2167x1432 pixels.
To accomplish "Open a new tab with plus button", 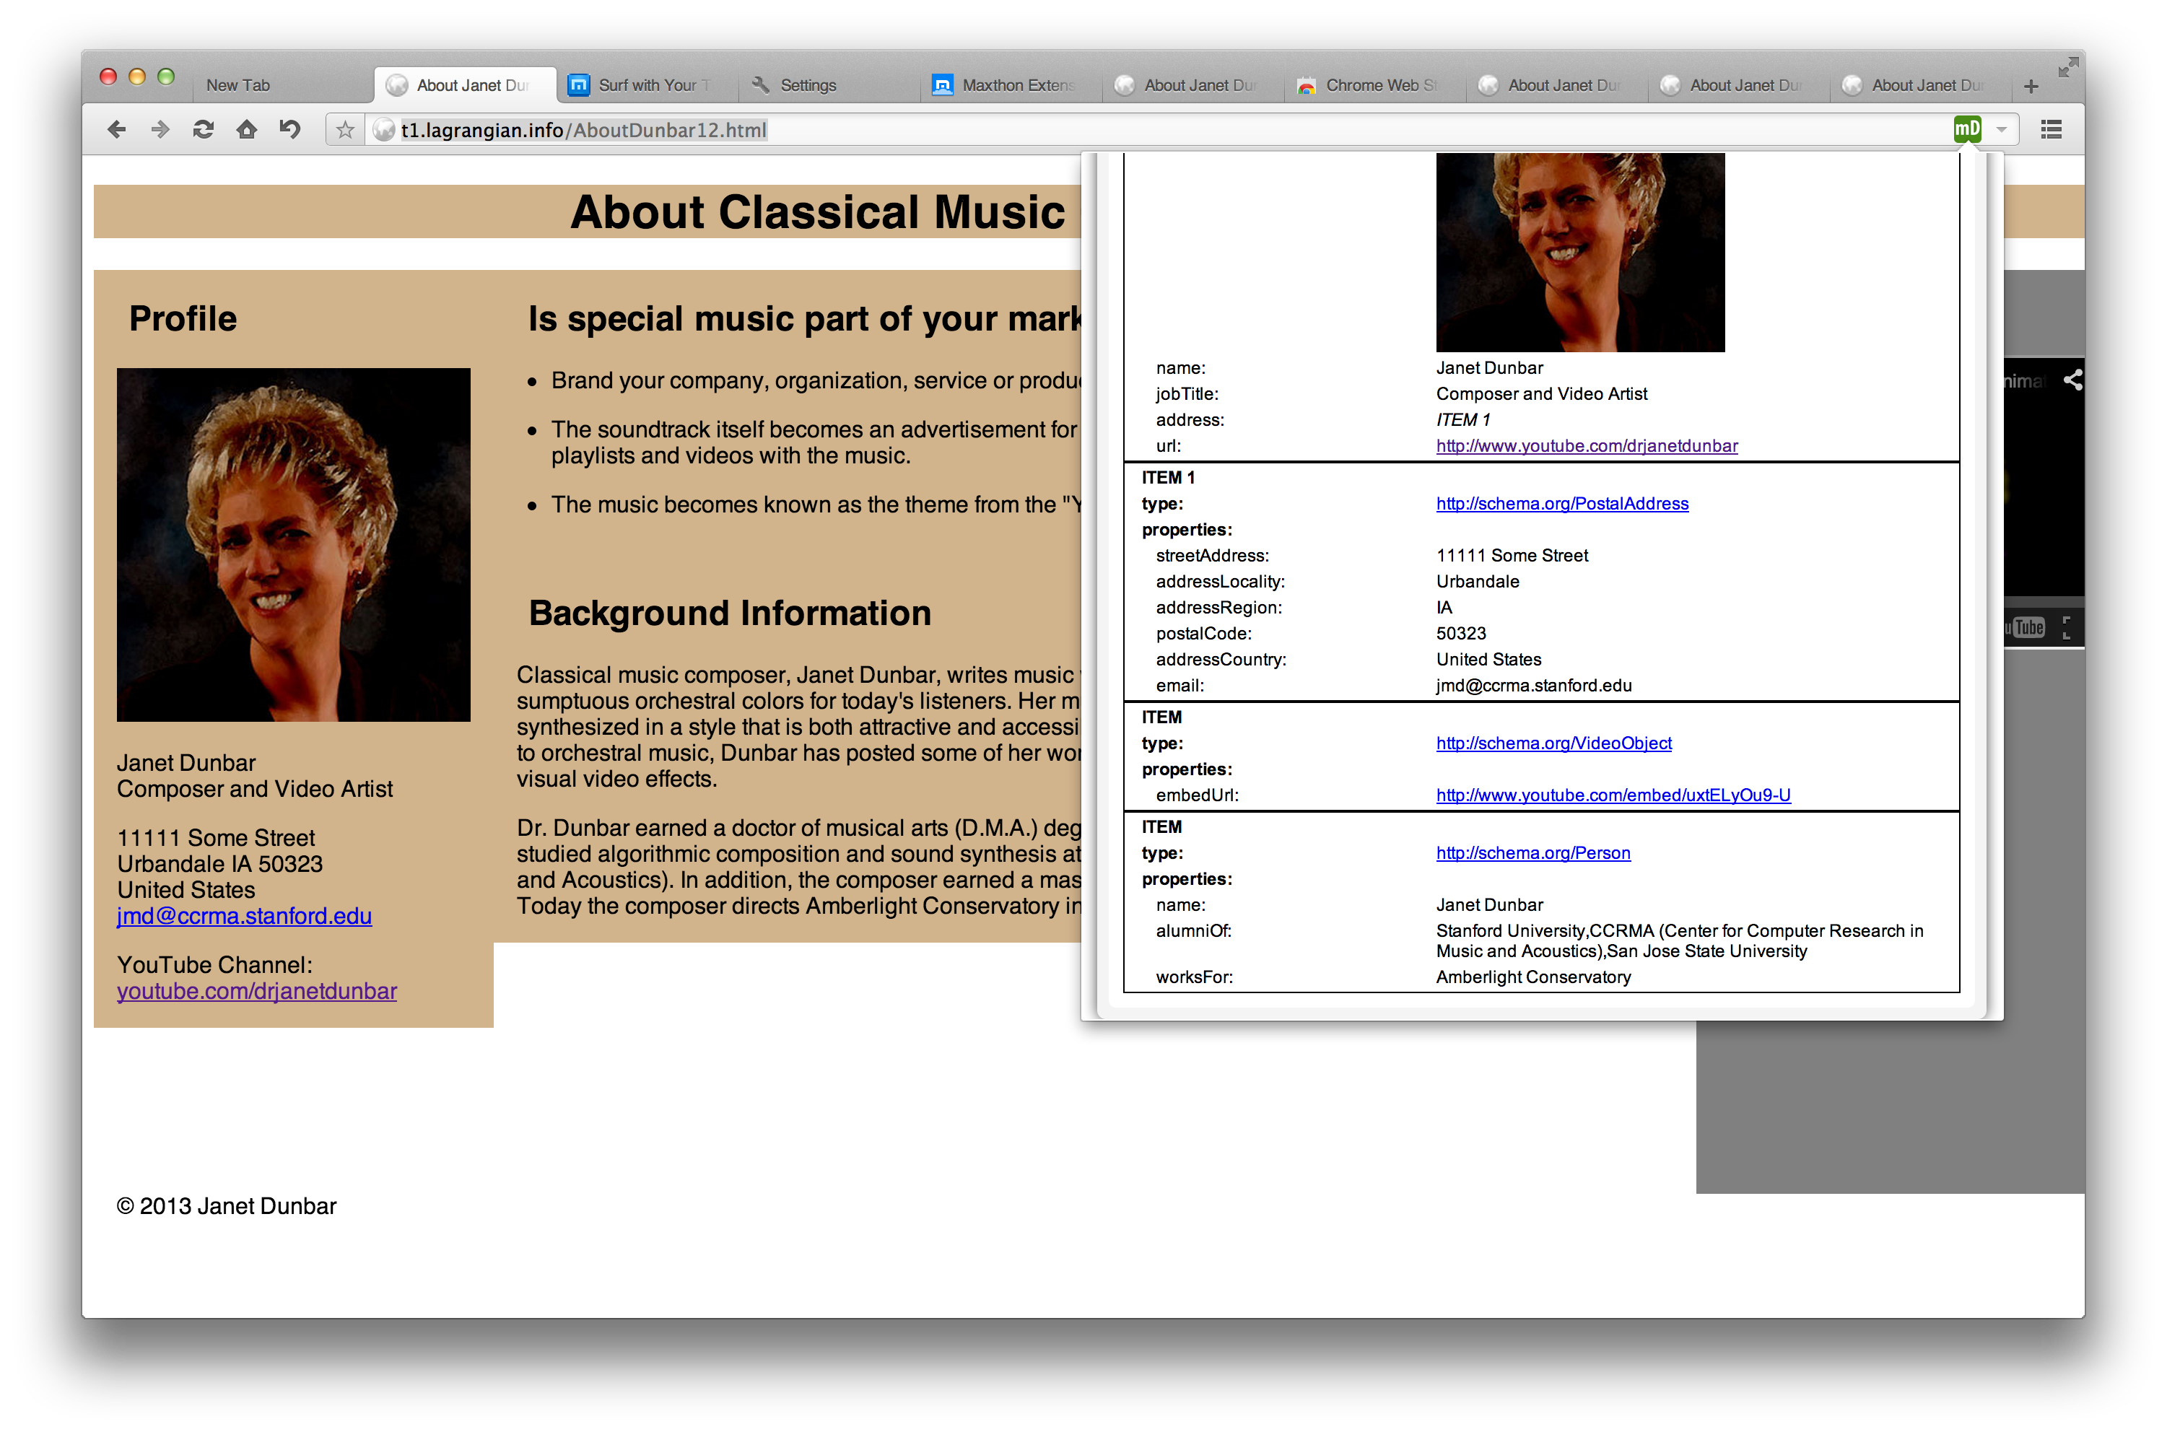I will pos(2031,86).
